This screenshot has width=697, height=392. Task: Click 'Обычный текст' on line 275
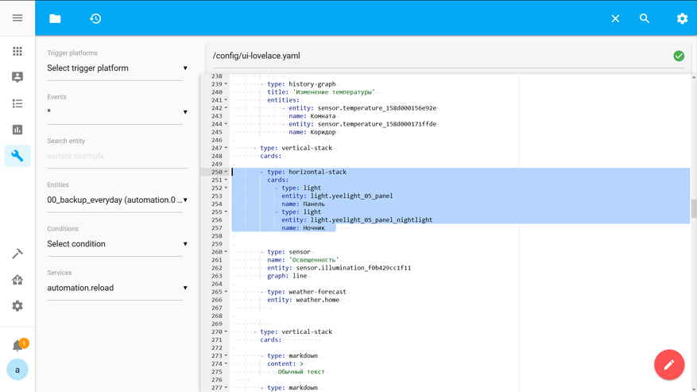[301, 371]
